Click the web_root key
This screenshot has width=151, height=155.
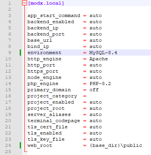coord(40,146)
